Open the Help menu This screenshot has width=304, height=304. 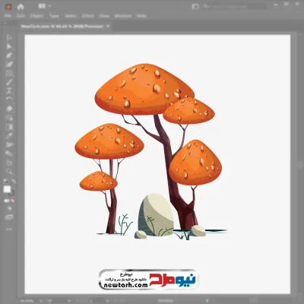click(141, 16)
